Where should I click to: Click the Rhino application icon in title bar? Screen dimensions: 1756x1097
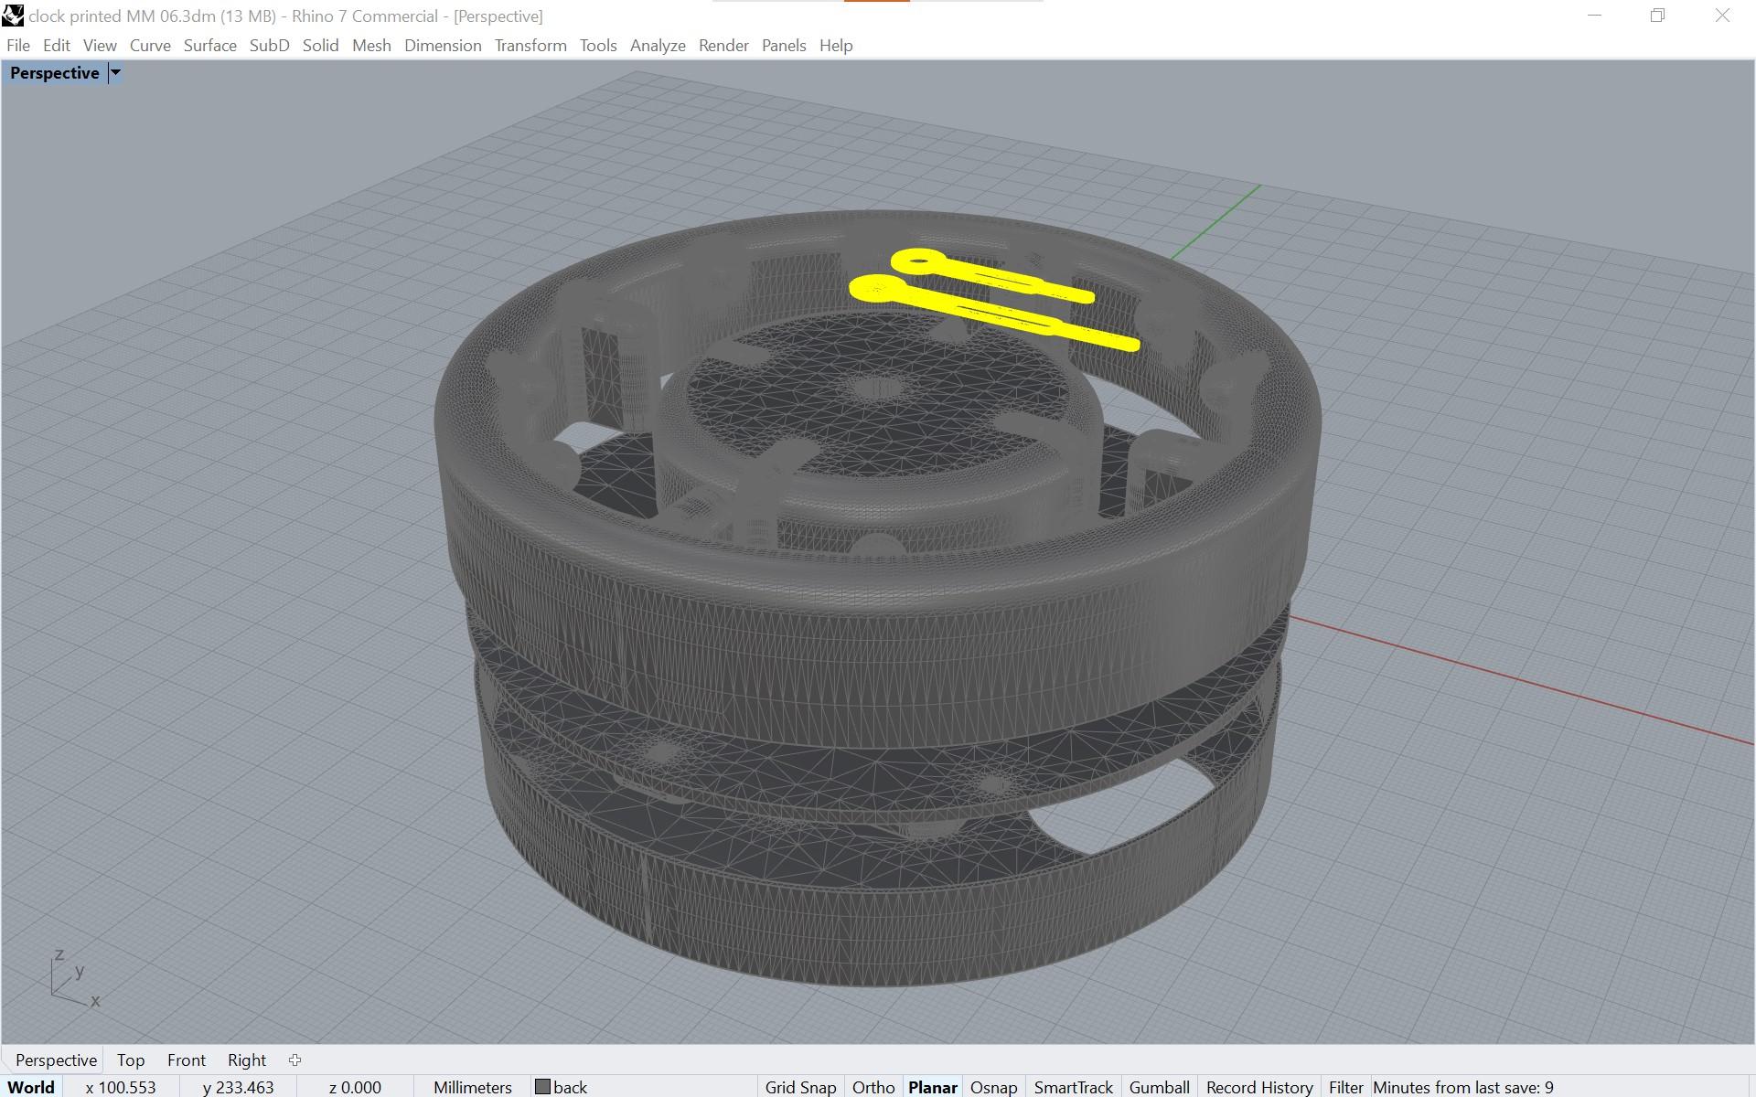click(13, 16)
